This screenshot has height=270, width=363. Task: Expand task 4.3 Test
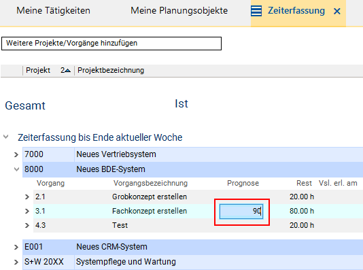coord(27,225)
